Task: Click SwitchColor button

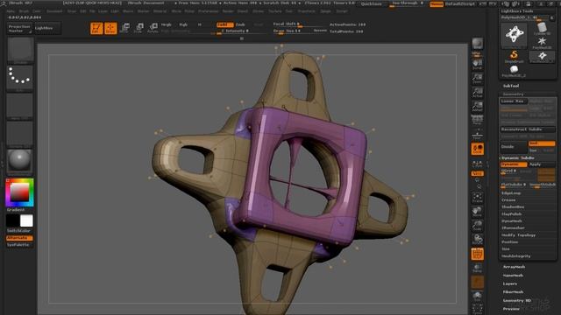Action: pos(18,231)
